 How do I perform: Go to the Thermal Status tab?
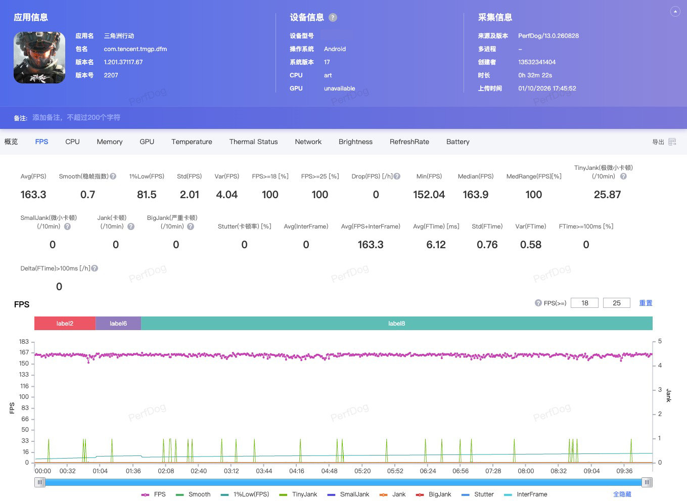[253, 142]
